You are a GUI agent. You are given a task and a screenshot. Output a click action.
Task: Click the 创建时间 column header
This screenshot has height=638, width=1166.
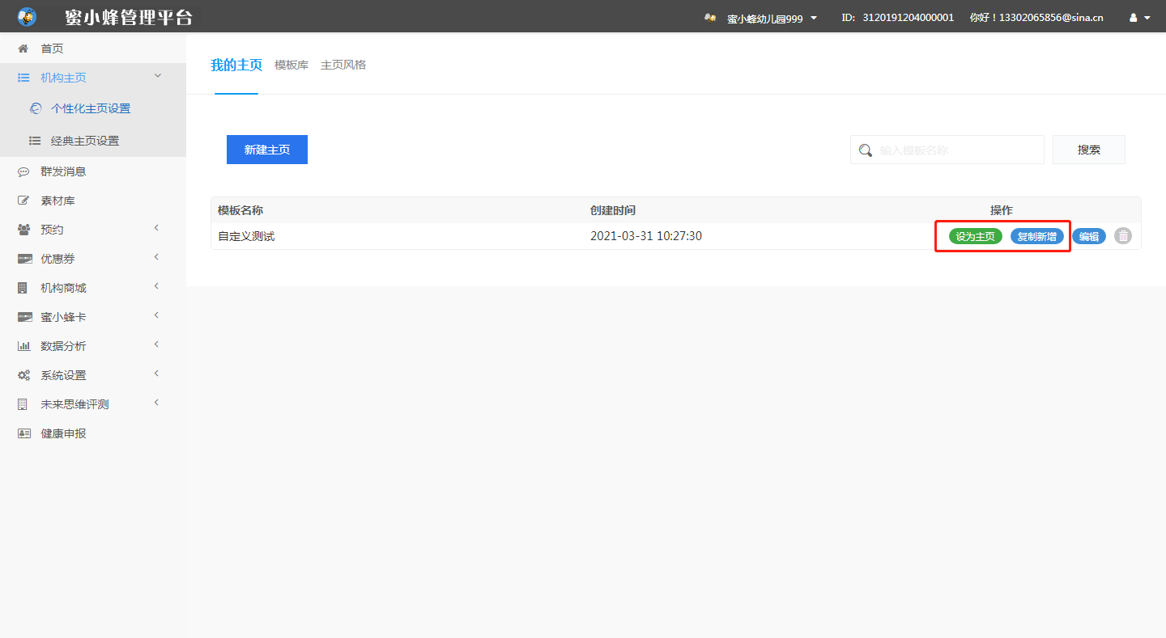pyautogui.click(x=613, y=210)
